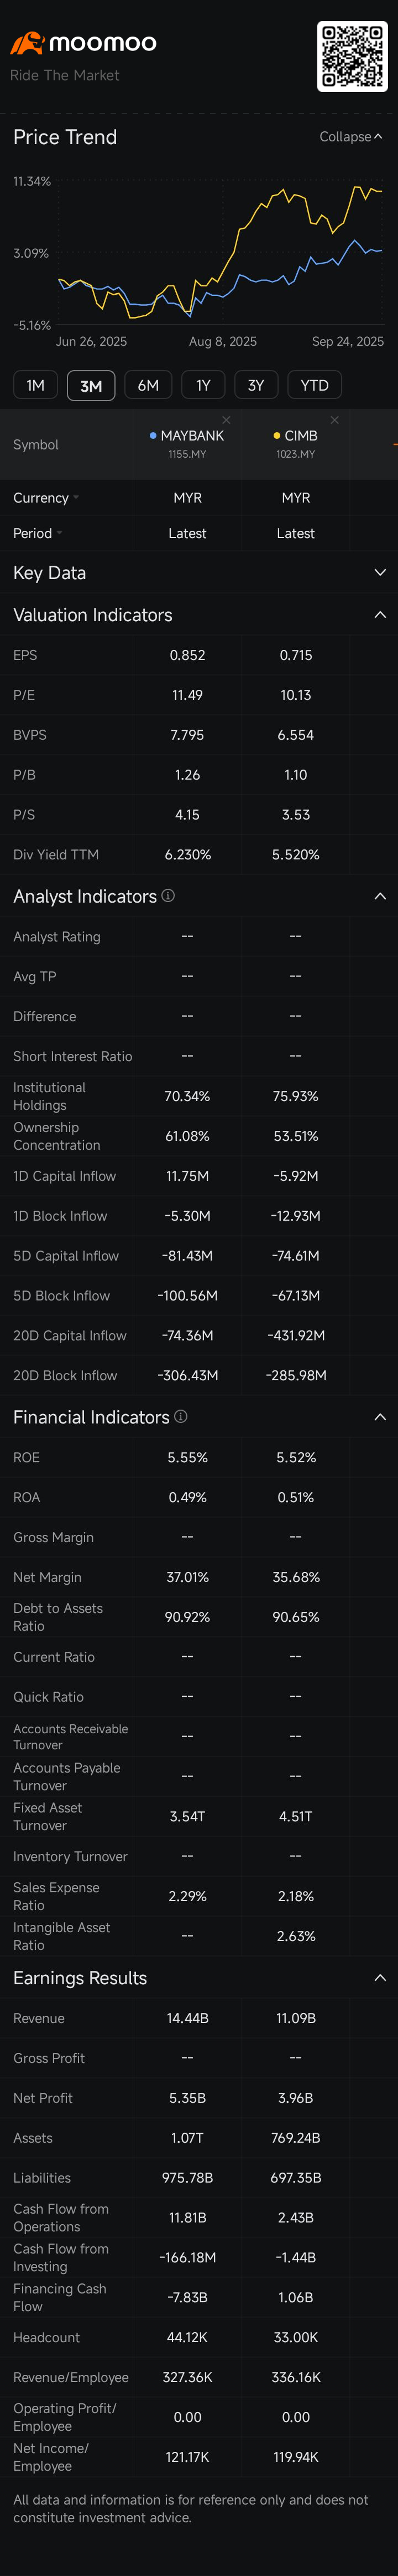
Task: Click the yellow CIMB legend dot
Action: coord(276,436)
